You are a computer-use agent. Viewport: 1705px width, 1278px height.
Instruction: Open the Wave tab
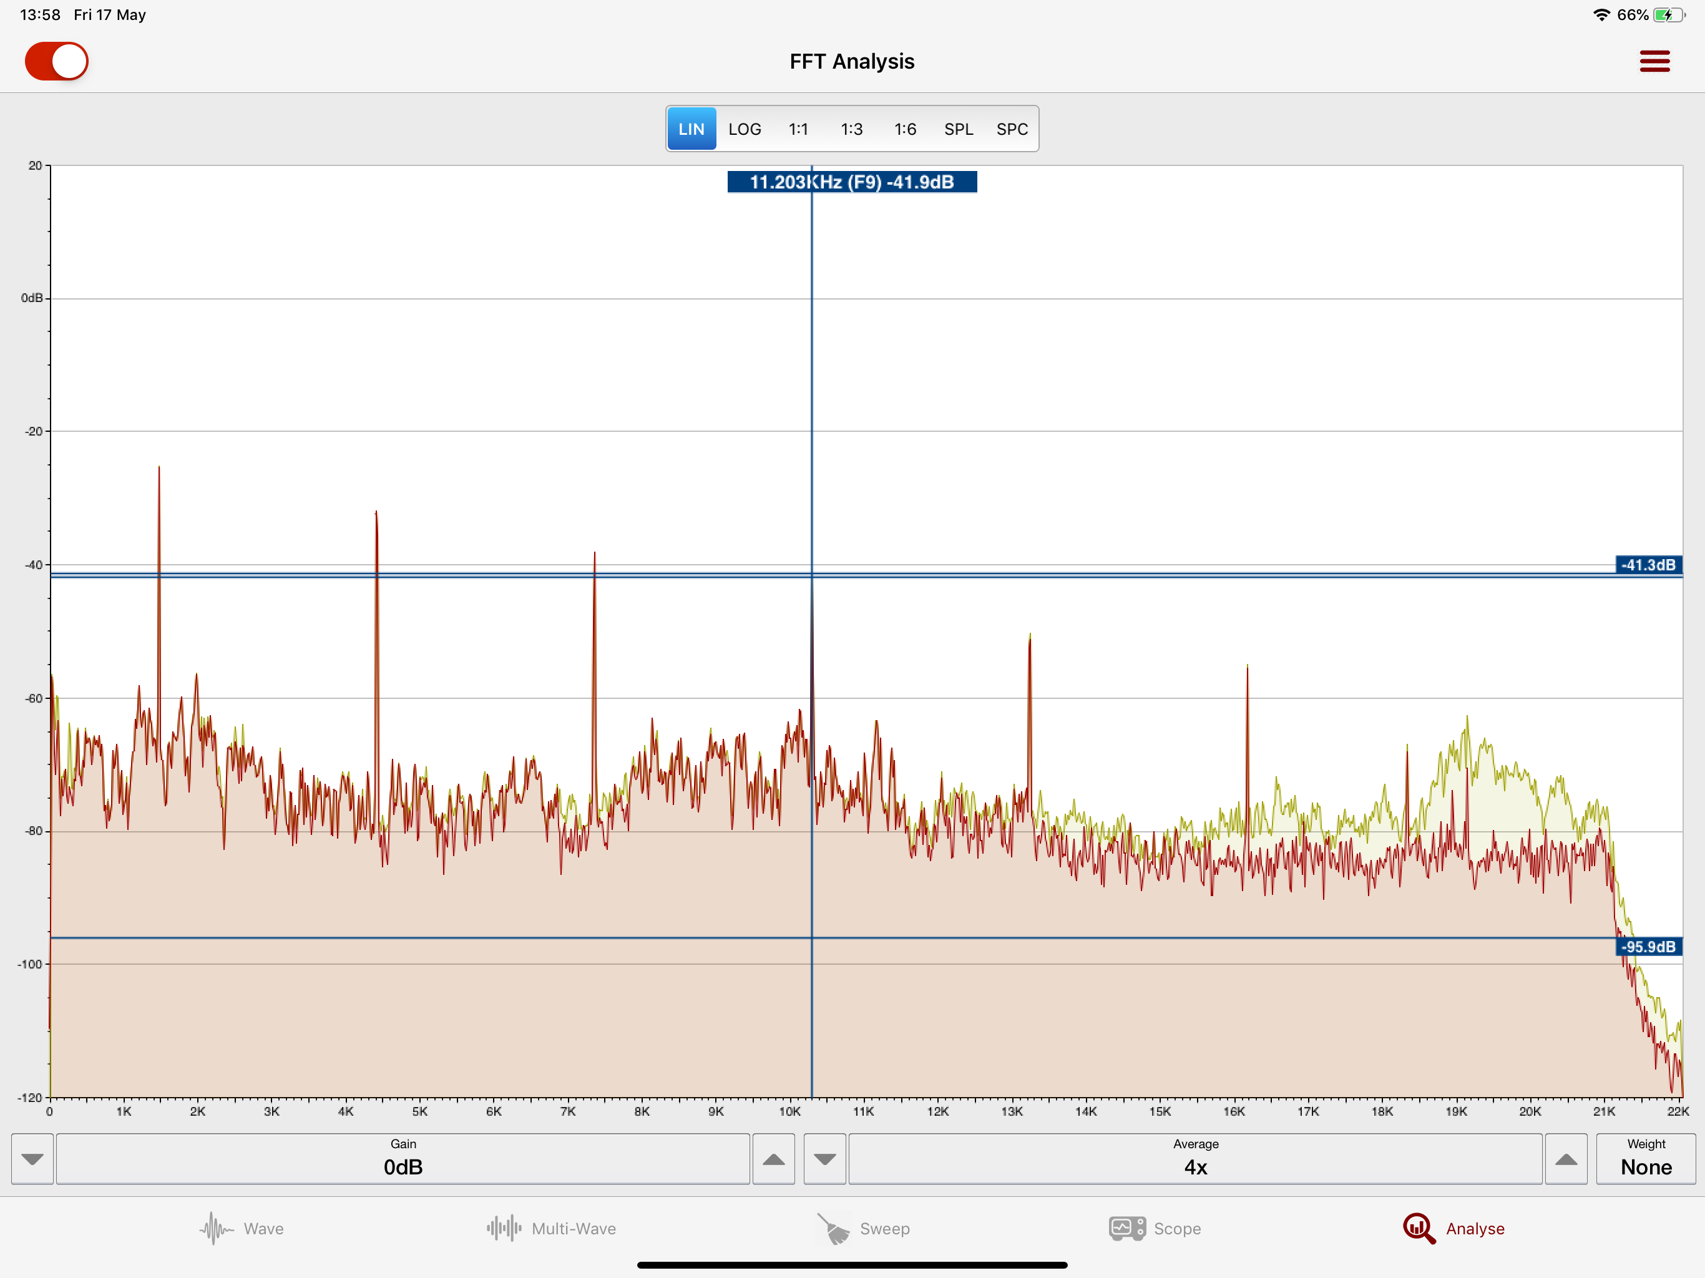pyautogui.click(x=242, y=1229)
